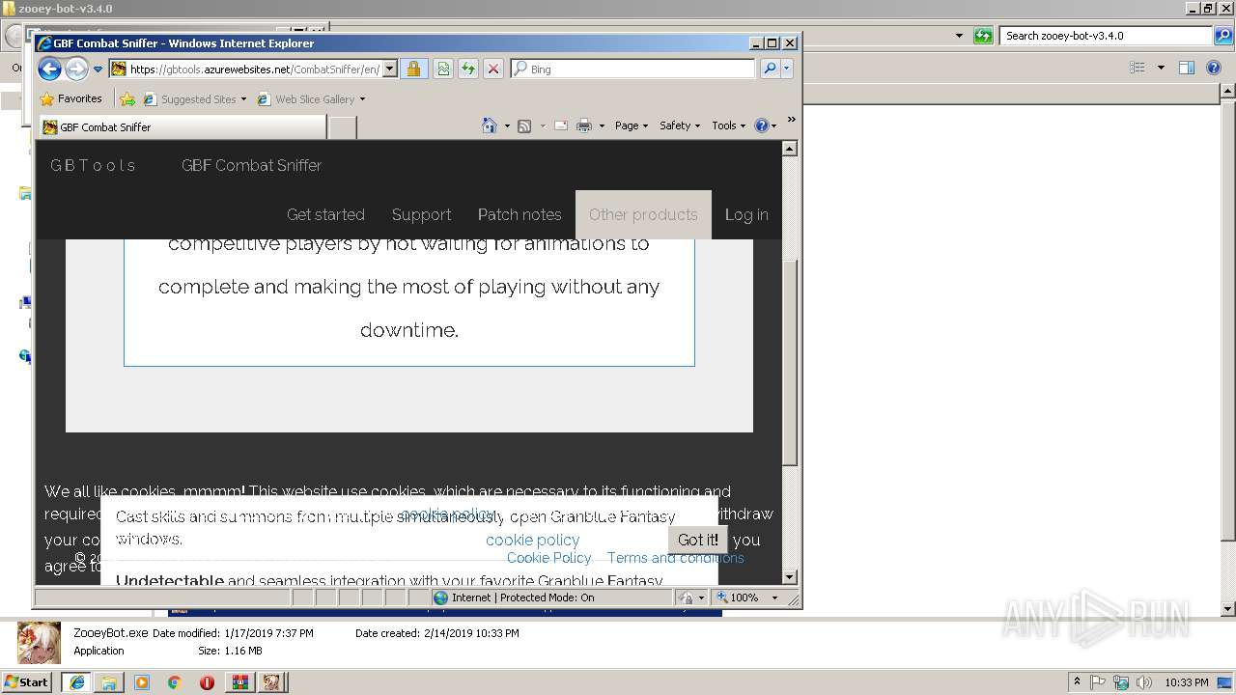Toggle Explorer preview pane icon
Image resolution: width=1236 pixels, height=695 pixels.
1187,68
